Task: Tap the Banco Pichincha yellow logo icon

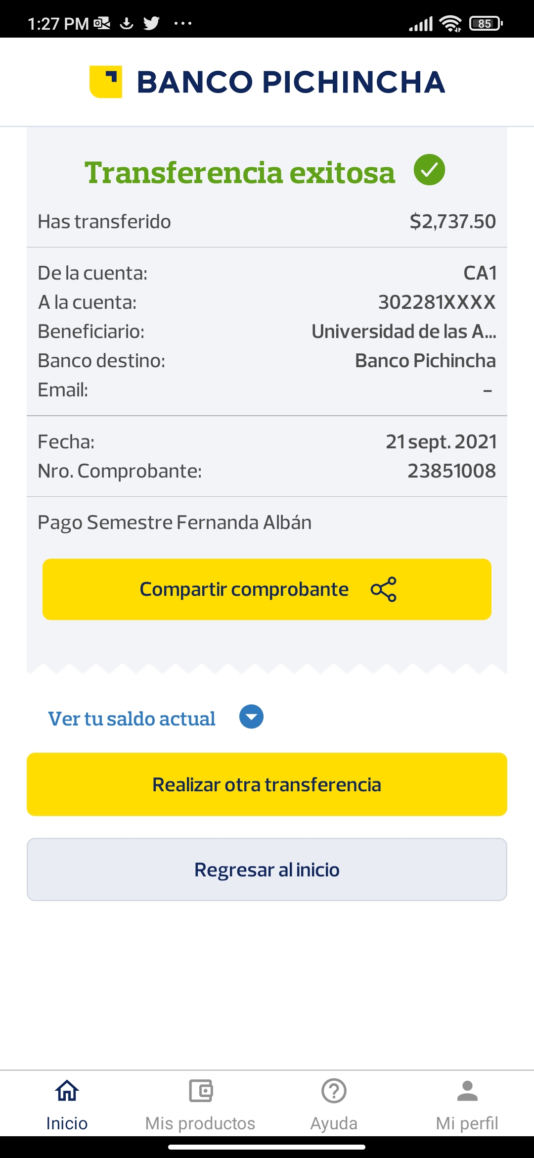Action: [106, 82]
